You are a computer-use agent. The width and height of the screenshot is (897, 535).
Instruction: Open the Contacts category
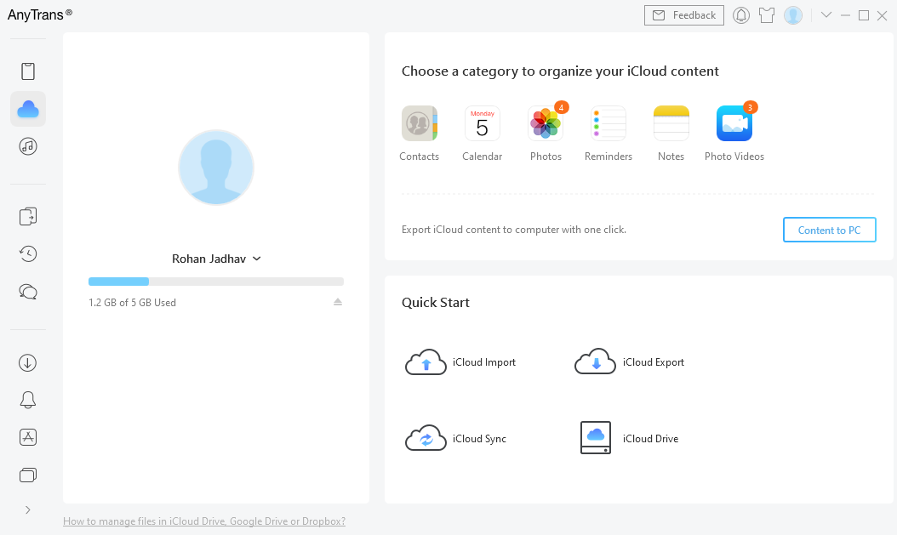pyautogui.click(x=420, y=125)
